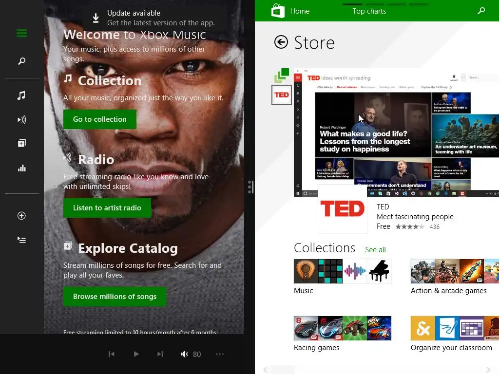Screen dimensions: 499x374
Task: Open Action & arcade games collection
Action: click(x=448, y=291)
